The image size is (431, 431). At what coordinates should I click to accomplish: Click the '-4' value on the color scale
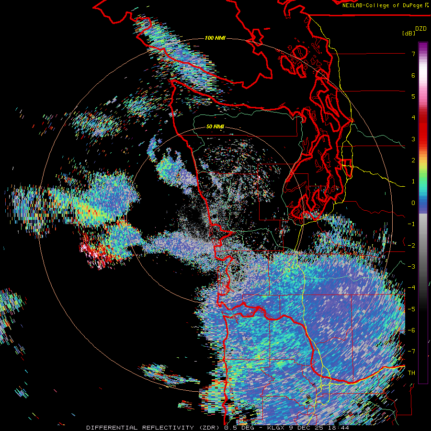411,288
